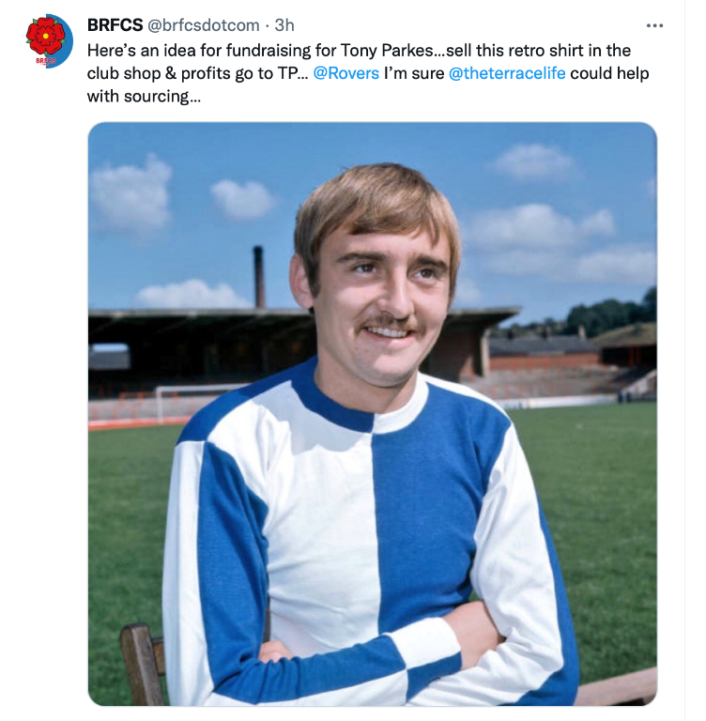This screenshot has height=721, width=706.
Task: Click the 'club shop & profits' tweet line
Action: pos(193,73)
